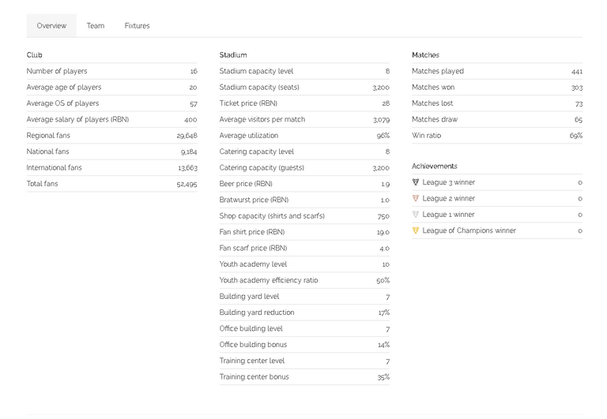This screenshot has height=419, width=607.
Task: Select the Achievements section heading
Action: (435, 166)
